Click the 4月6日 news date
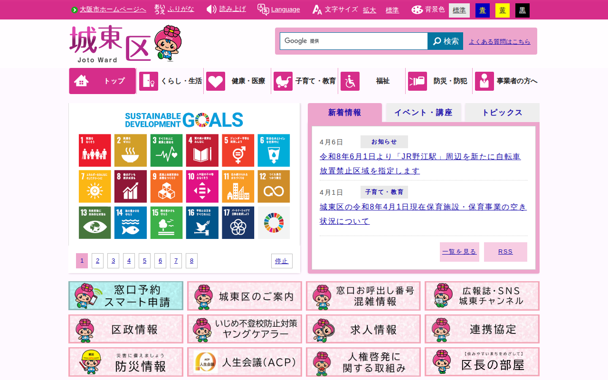This screenshot has height=380, width=608. pyautogui.click(x=331, y=142)
